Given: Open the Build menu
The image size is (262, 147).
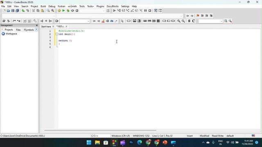Looking at the screenshot, I should point(43,7).
